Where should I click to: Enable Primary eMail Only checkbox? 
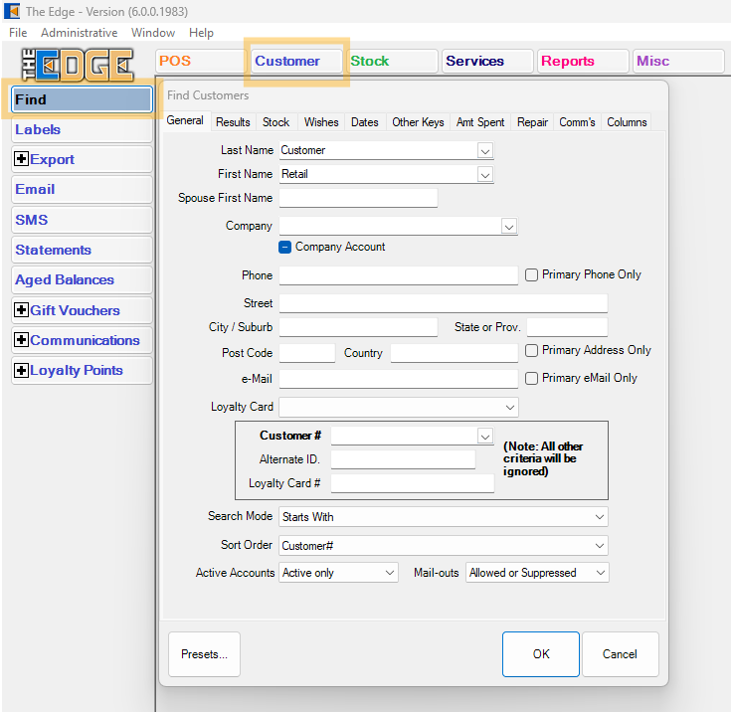pos(531,378)
